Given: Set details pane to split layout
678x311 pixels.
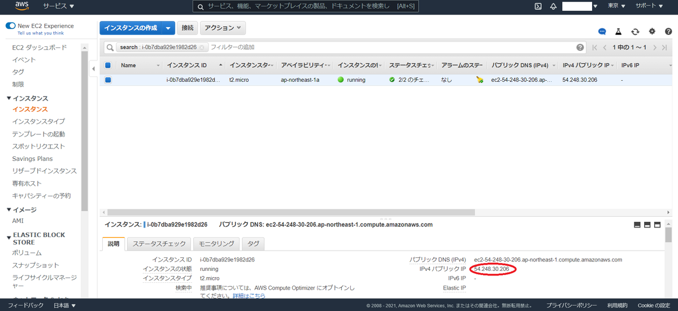Looking at the screenshot, I should coord(647,225).
